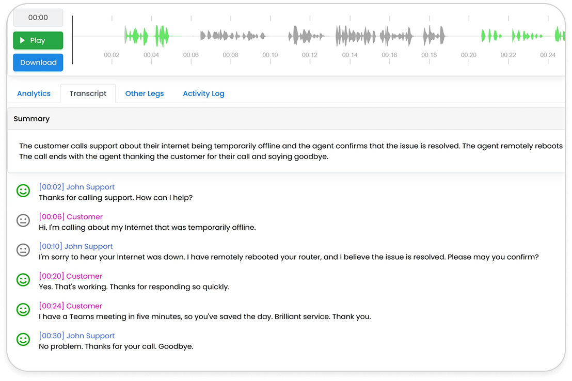Click the green smiley icon at 00:02
This screenshot has width=572, height=381.
pos(23,191)
